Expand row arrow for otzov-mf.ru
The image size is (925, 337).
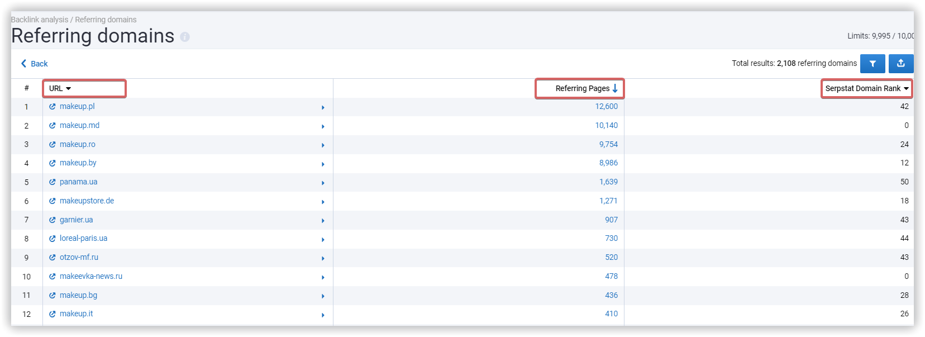tap(323, 258)
